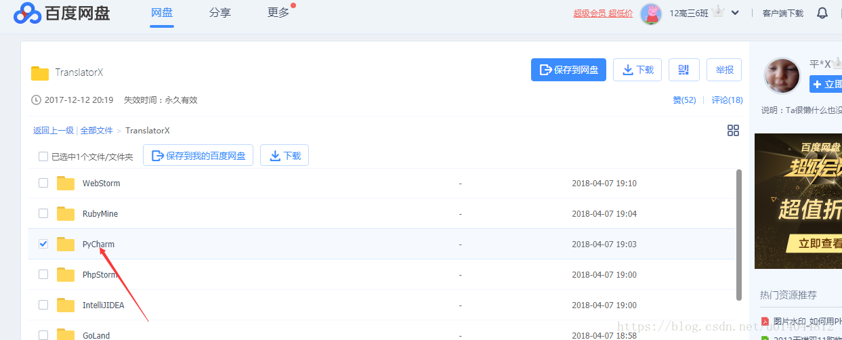Click the PDF icon in recommended resources
842x340 pixels.
click(x=765, y=321)
